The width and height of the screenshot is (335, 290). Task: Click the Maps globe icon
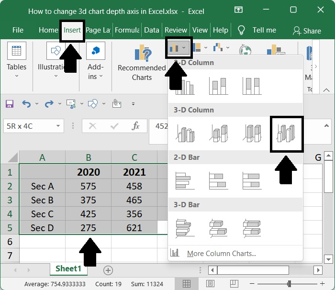245,50
